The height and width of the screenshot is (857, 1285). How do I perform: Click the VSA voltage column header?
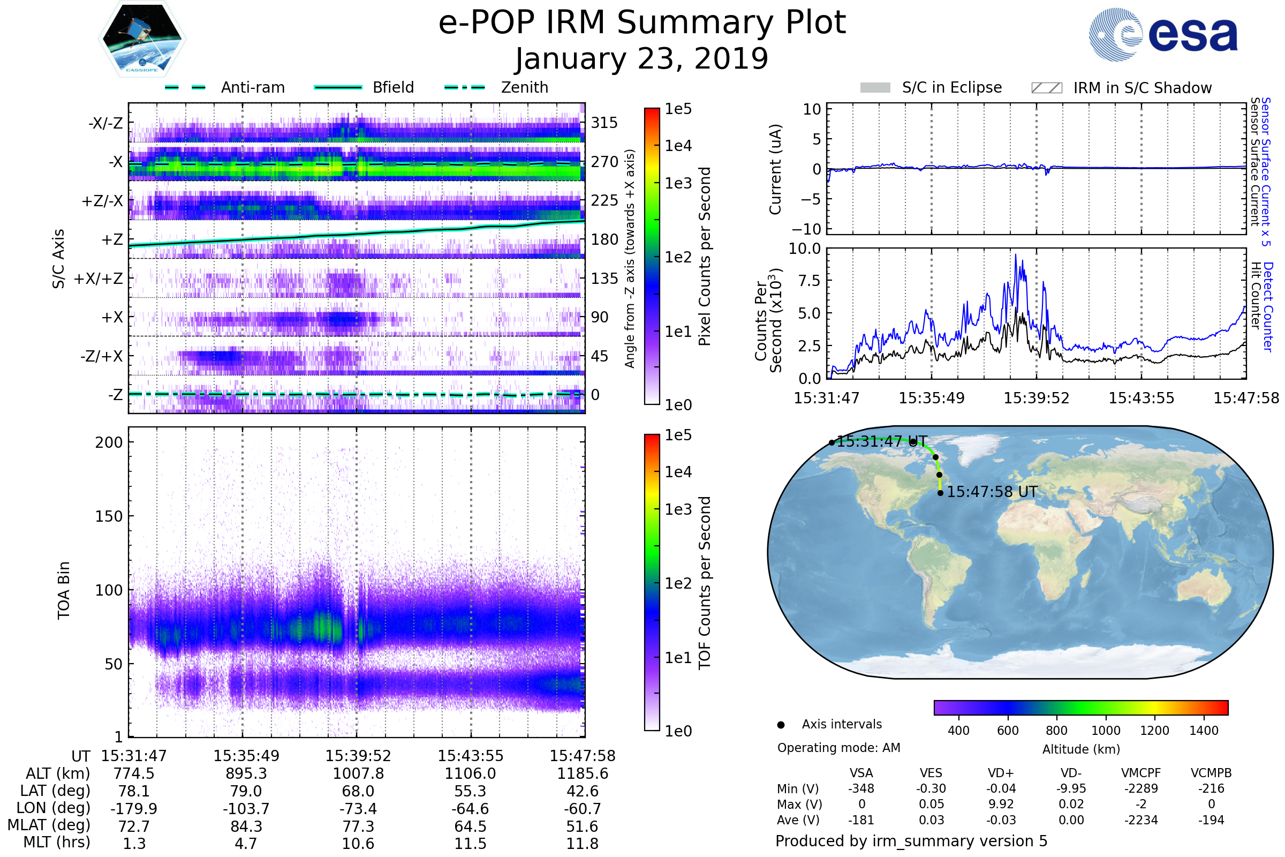pos(861,773)
